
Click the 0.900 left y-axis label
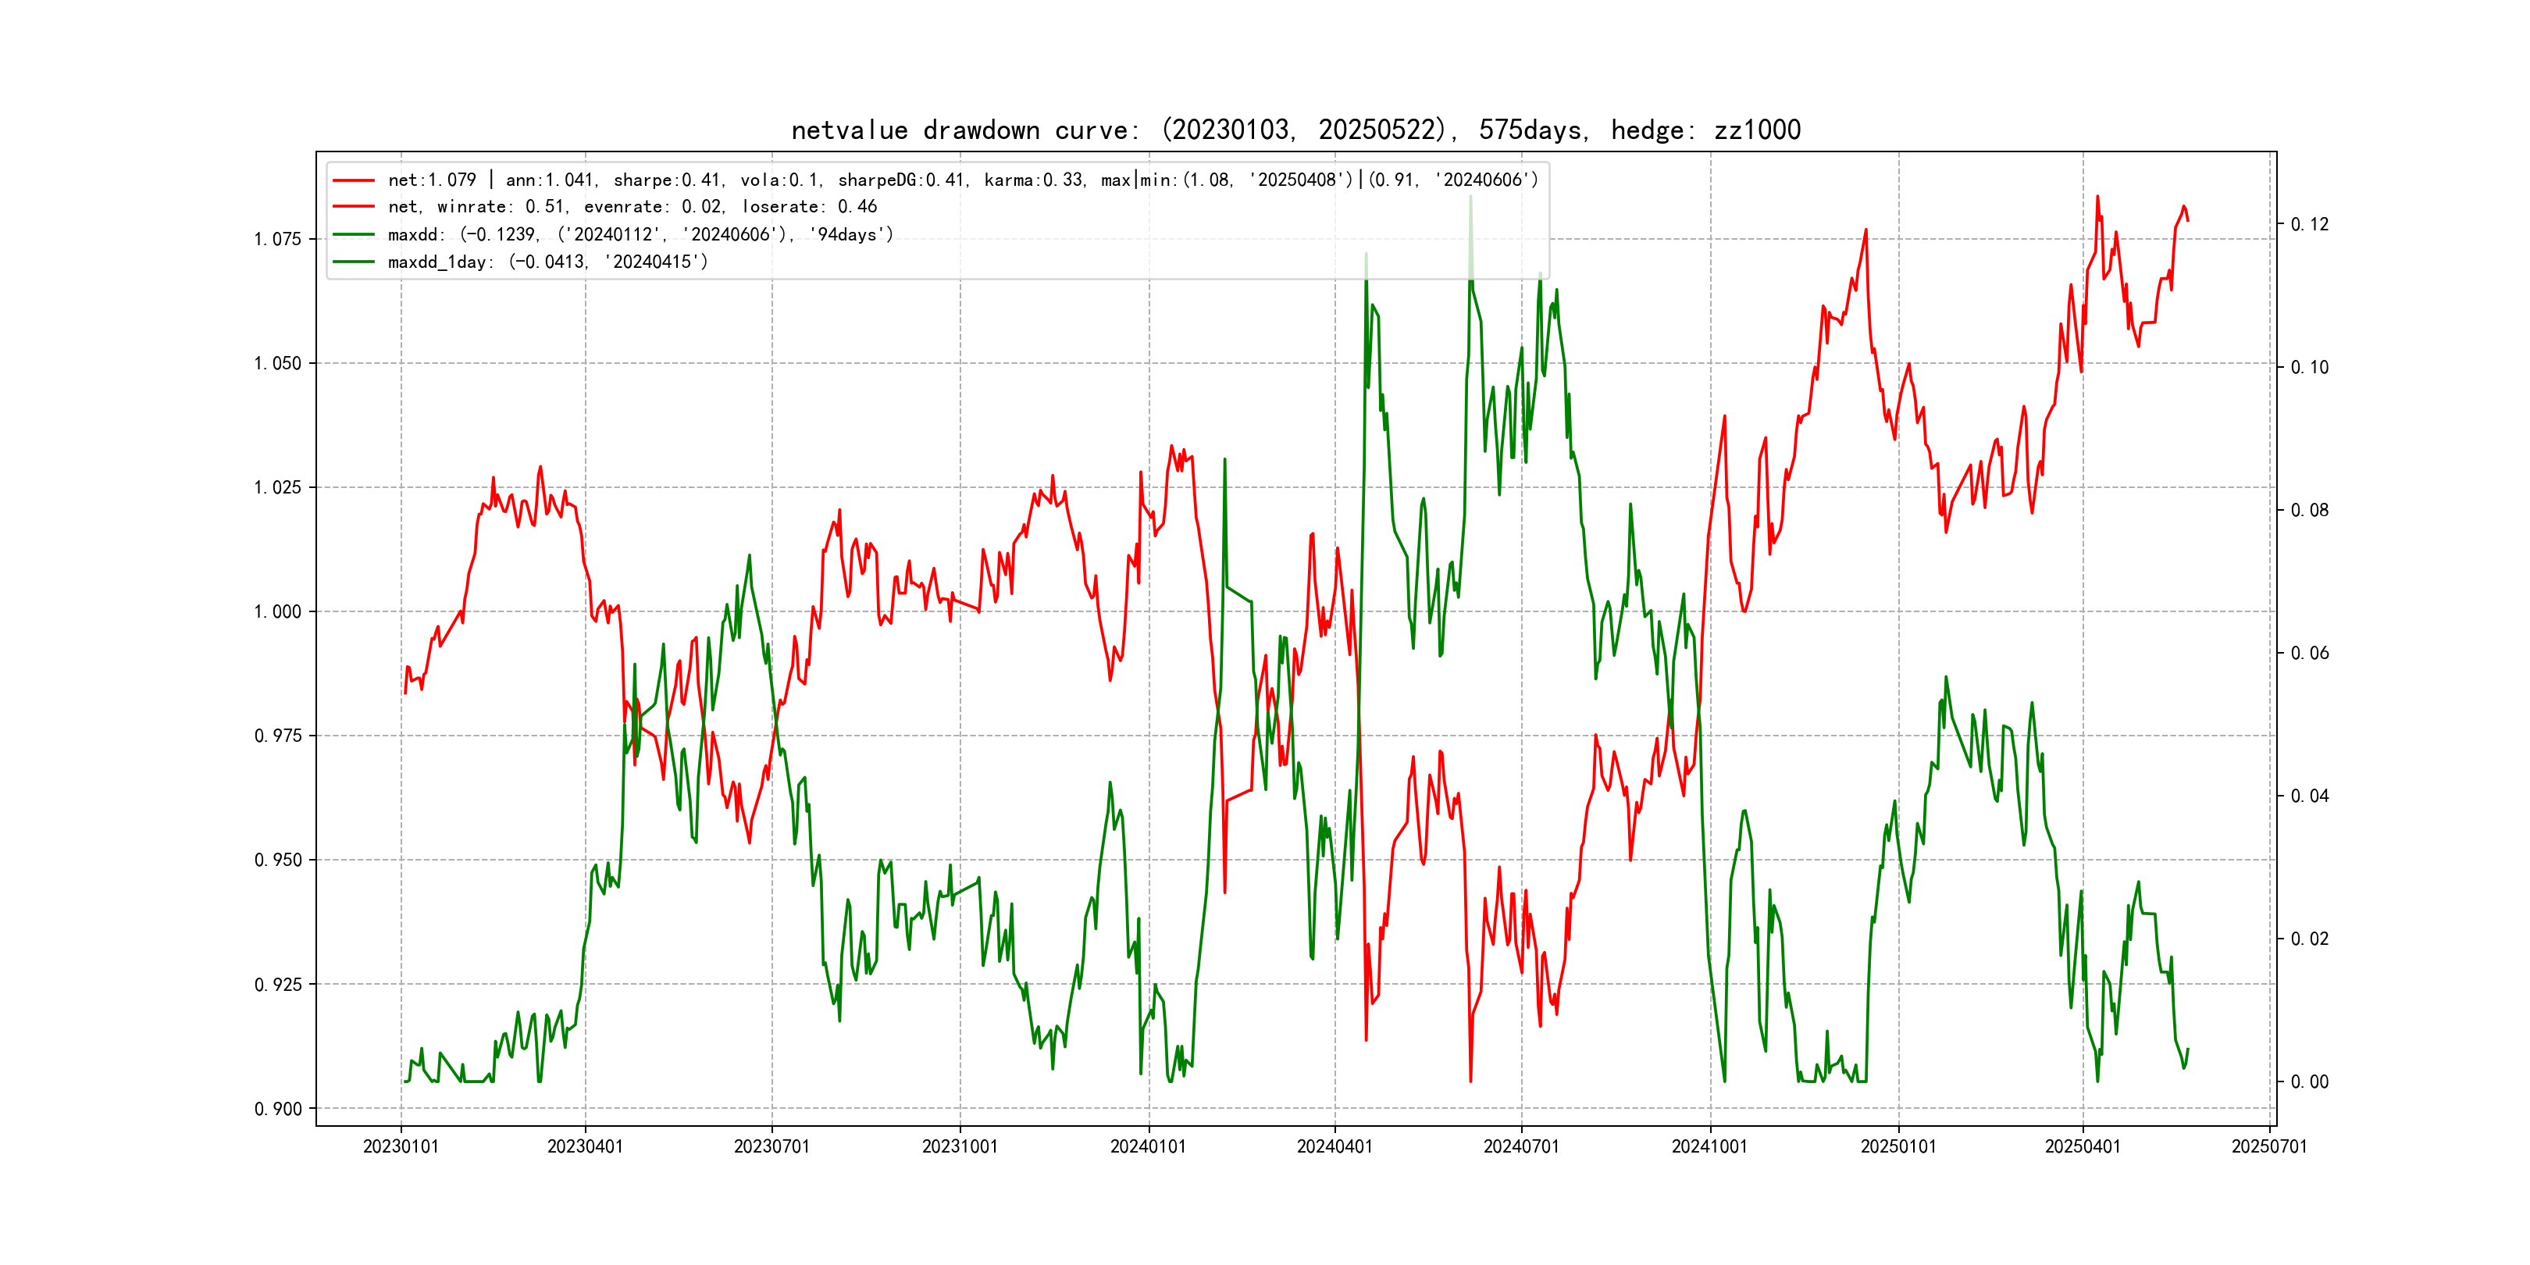278,1109
